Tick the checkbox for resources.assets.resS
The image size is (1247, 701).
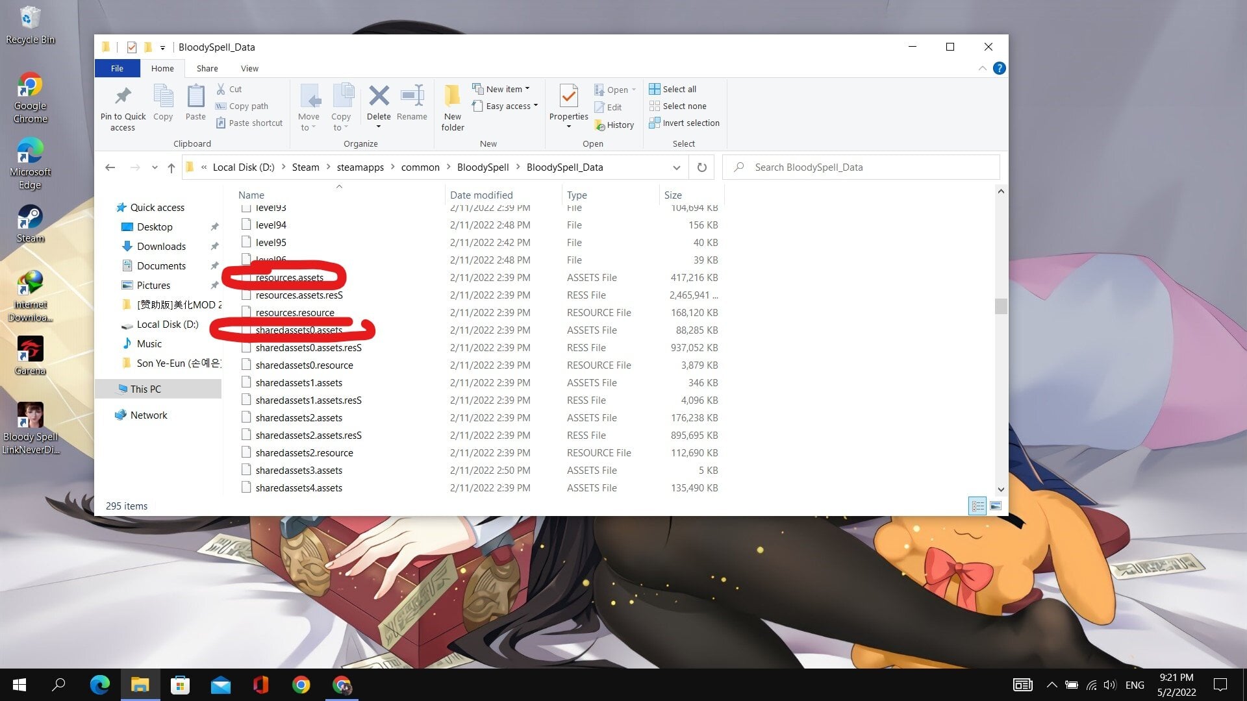click(x=246, y=295)
